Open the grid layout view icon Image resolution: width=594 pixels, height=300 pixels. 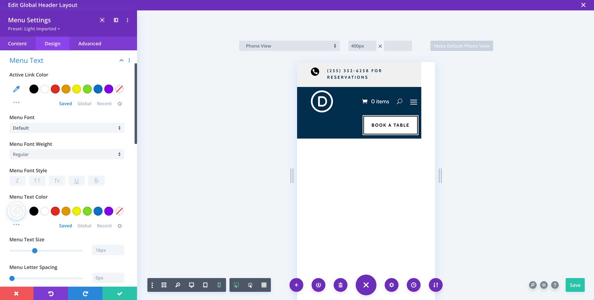(263, 285)
